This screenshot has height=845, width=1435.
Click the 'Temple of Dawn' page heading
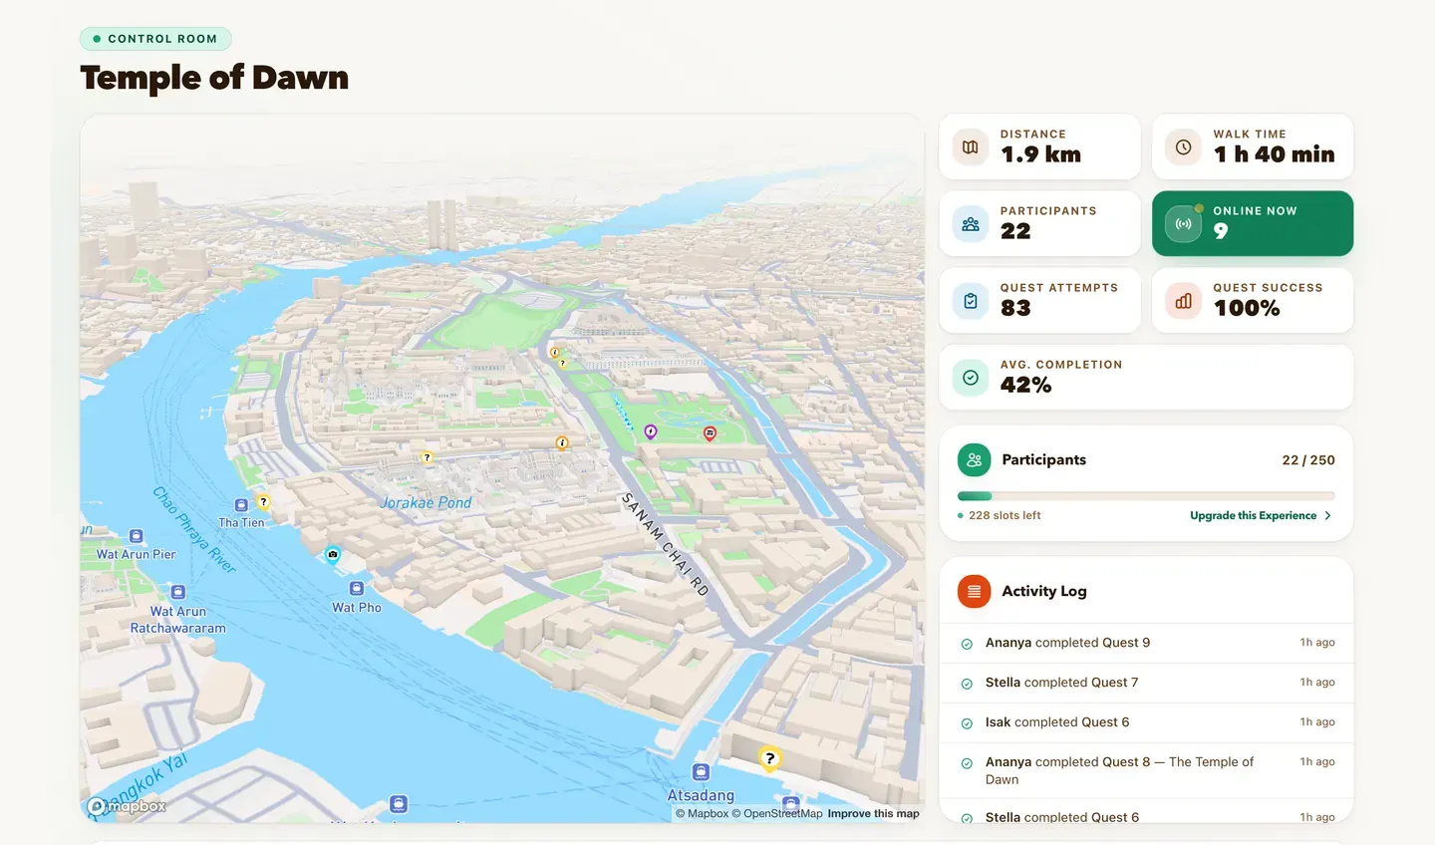coord(214,78)
